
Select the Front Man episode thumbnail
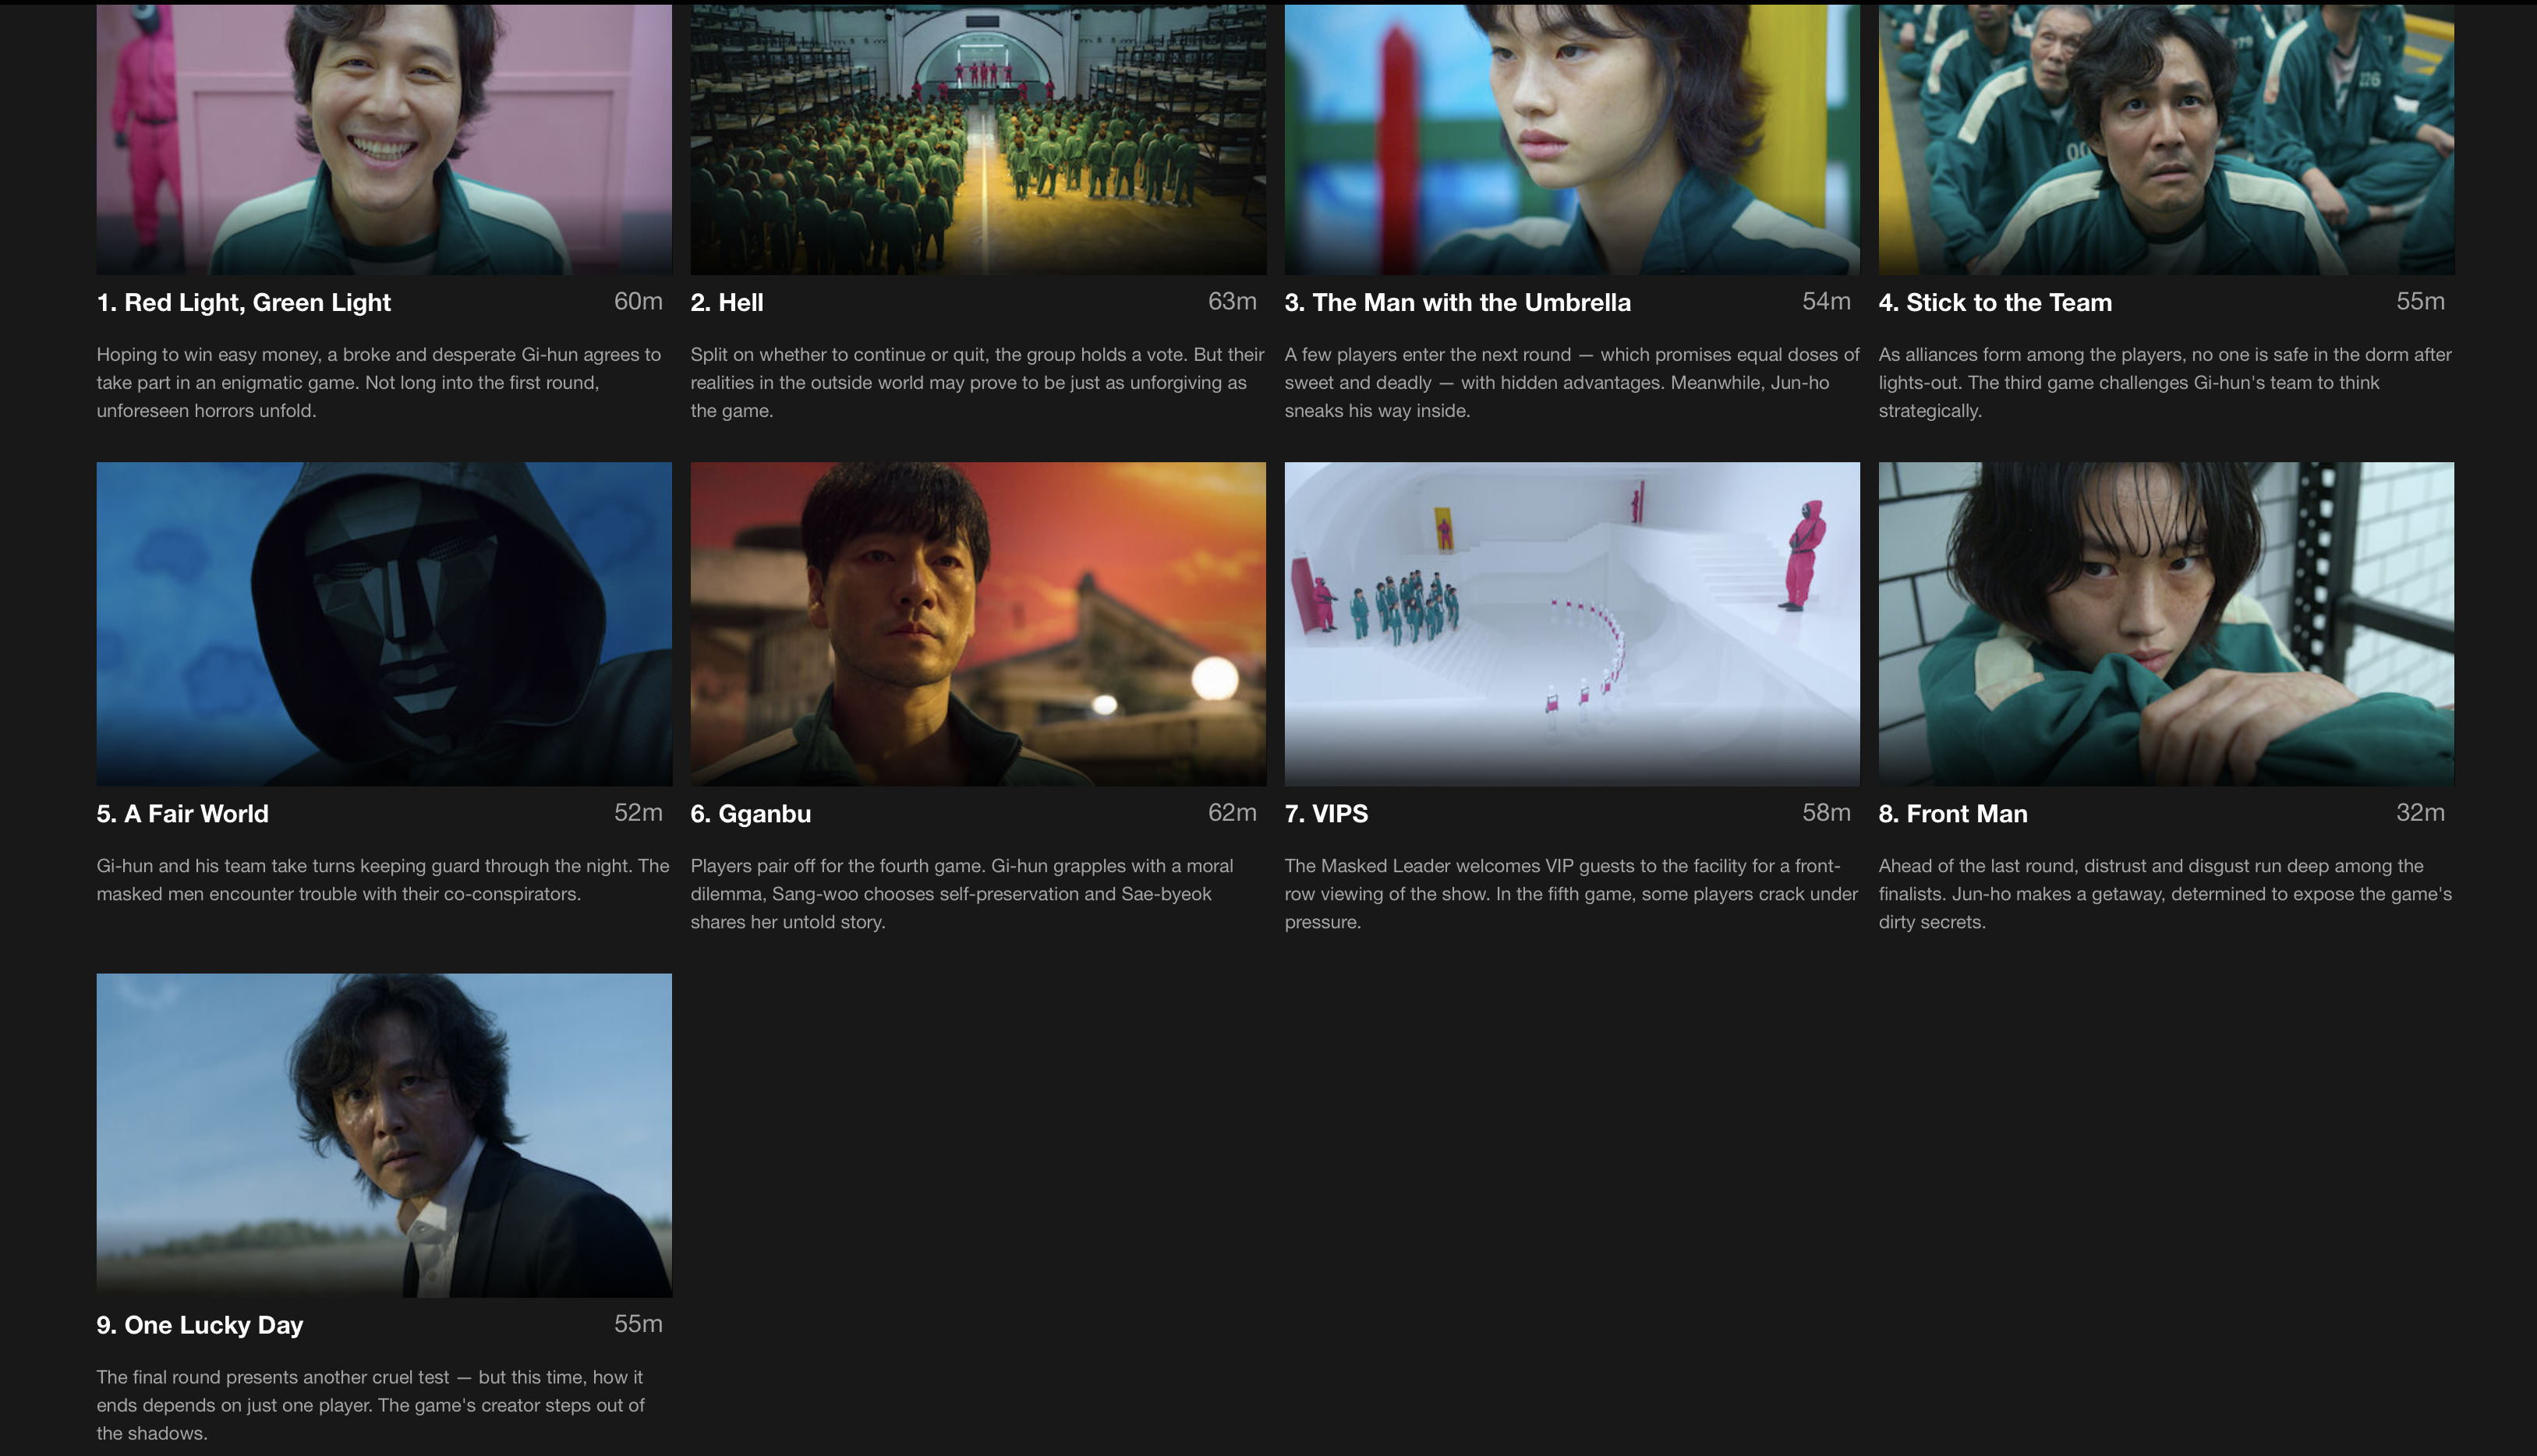tap(2166, 623)
